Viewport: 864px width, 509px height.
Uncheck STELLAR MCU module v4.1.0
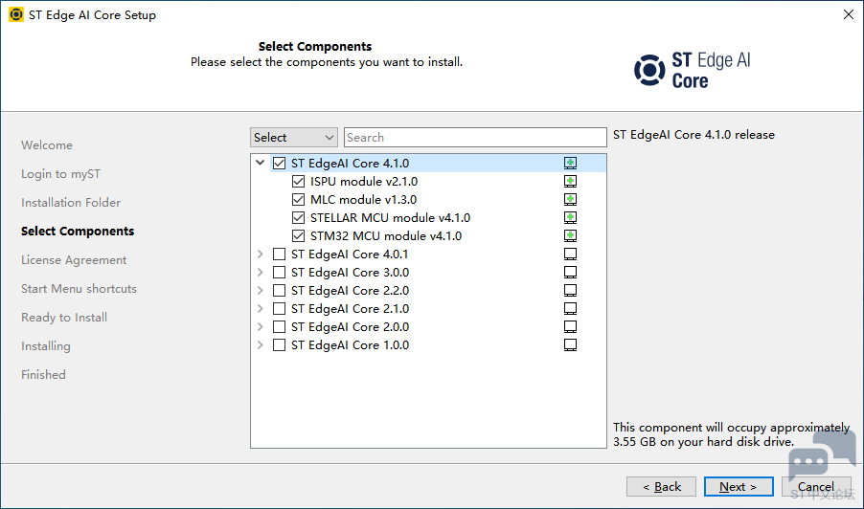coord(298,217)
